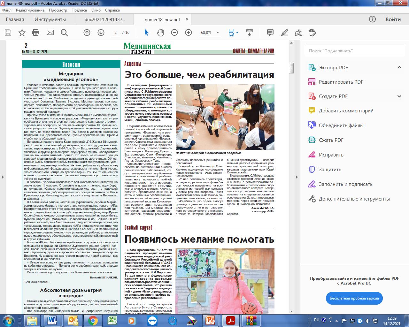Switch to the doc202112081437 document tab
The height and width of the screenshot is (327, 409).
coord(105,19)
